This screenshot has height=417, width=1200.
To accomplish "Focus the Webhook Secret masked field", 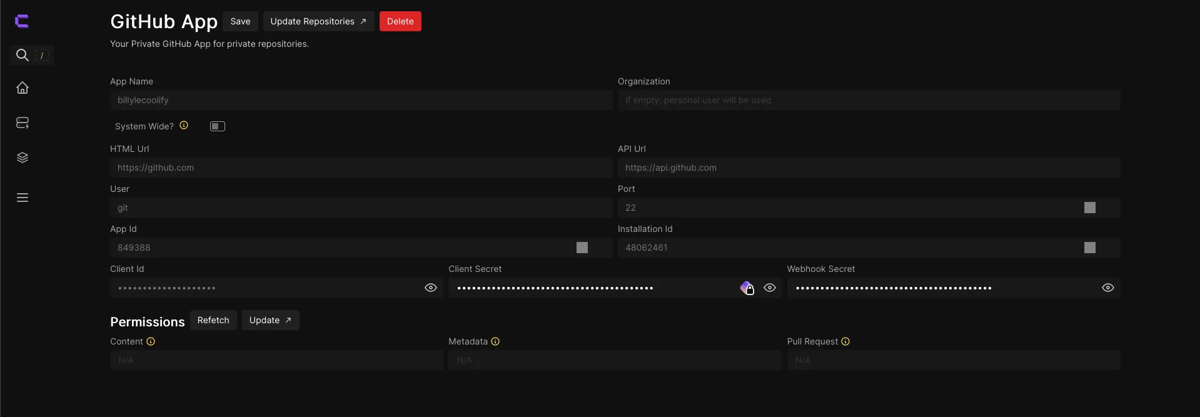I will tap(953, 288).
